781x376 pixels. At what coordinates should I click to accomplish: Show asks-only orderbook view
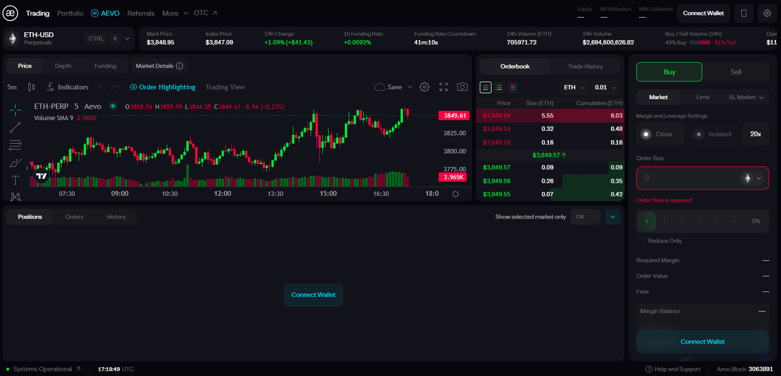pos(513,87)
